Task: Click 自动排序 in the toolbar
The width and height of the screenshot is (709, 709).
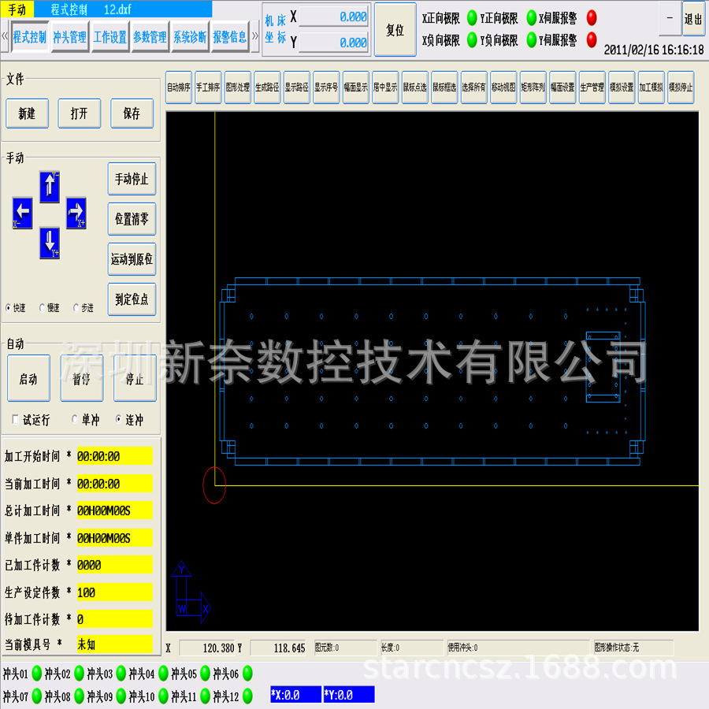Action: [179, 87]
